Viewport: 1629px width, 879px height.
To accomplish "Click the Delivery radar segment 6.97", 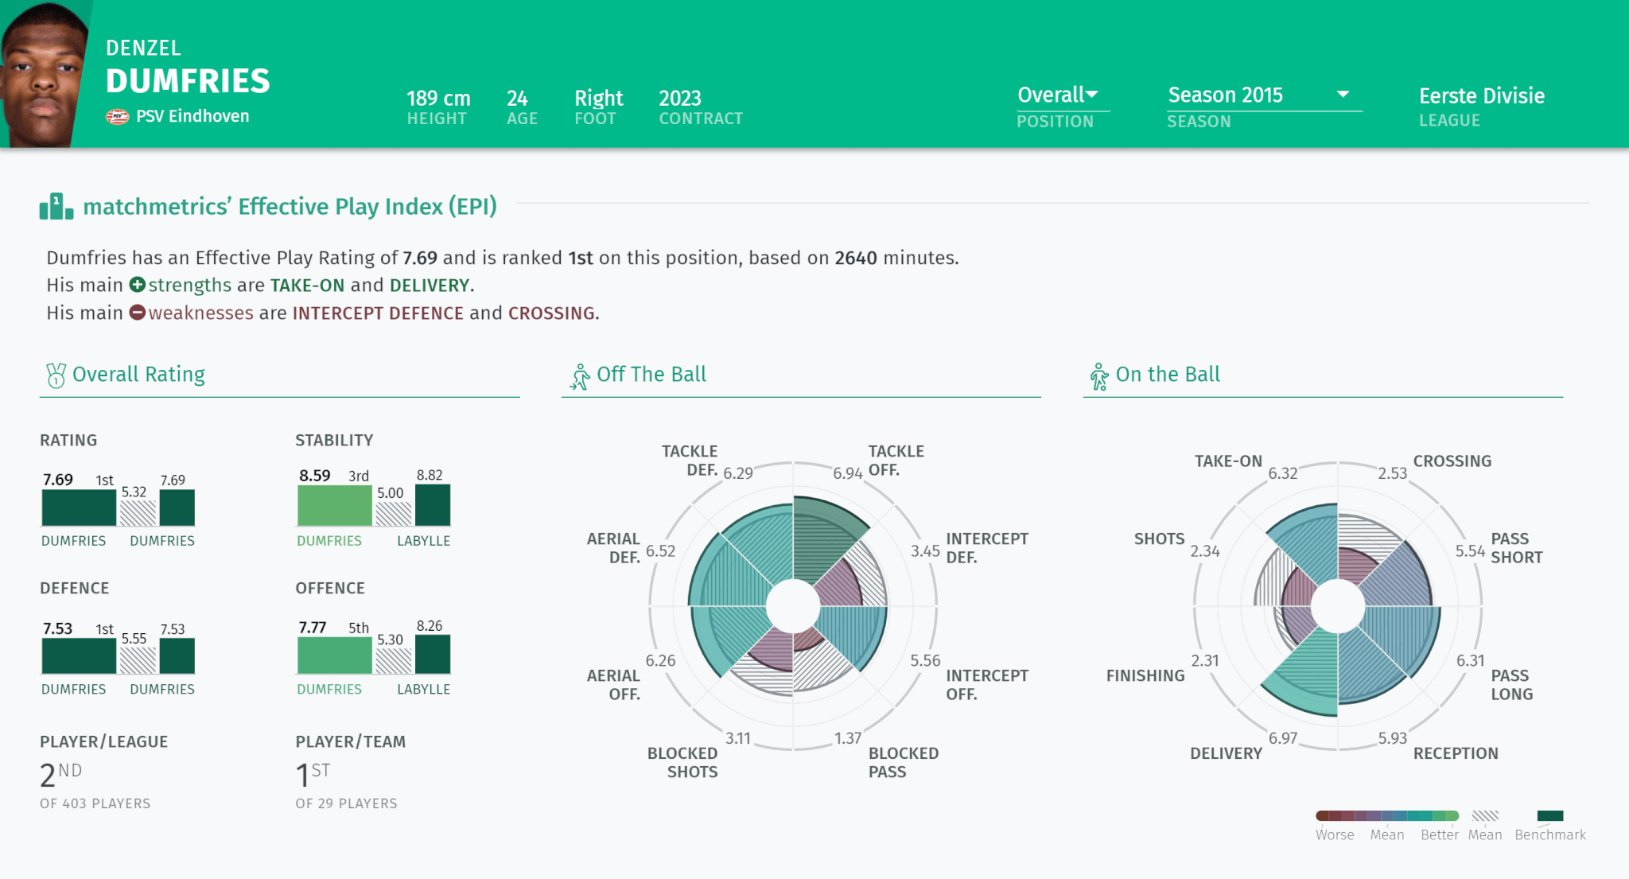I will [1308, 676].
